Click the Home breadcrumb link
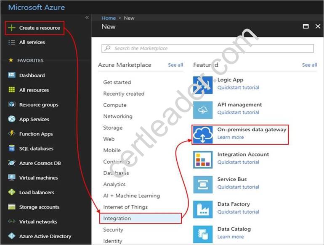 pos(109,18)
